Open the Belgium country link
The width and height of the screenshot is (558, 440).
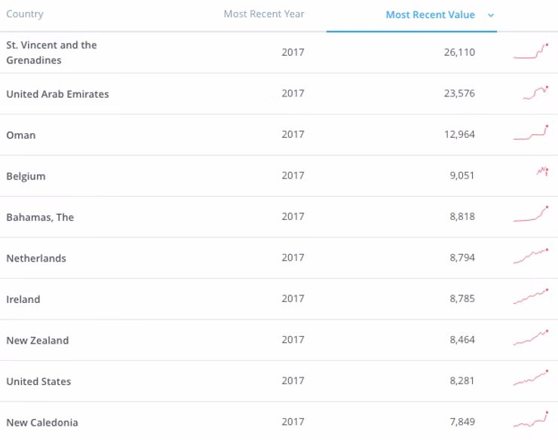tap(26, 176)
